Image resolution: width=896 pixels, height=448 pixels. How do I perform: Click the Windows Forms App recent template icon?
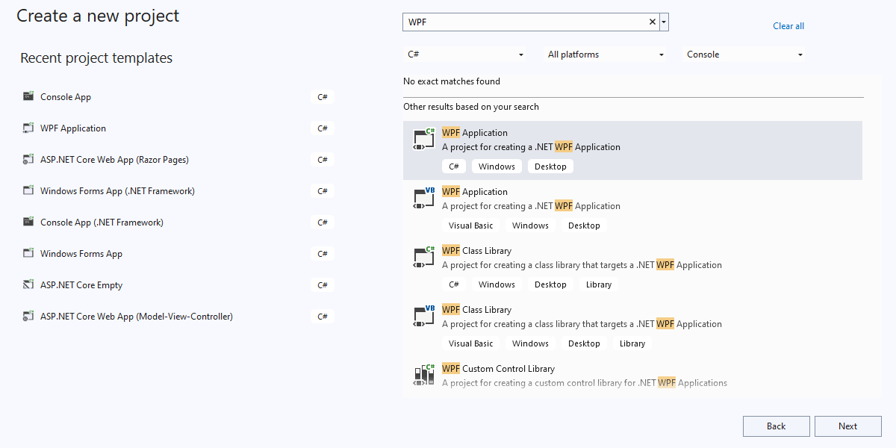coord(28,253)
